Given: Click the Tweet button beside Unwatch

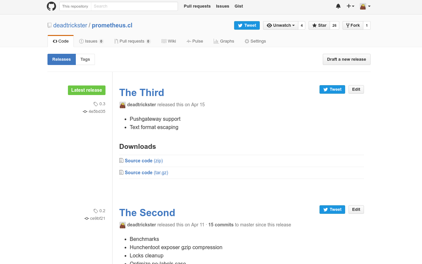Looking at the screenshot, I should (x=247, y=25).
